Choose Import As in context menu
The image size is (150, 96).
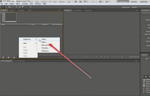click(x=28, y=39)
